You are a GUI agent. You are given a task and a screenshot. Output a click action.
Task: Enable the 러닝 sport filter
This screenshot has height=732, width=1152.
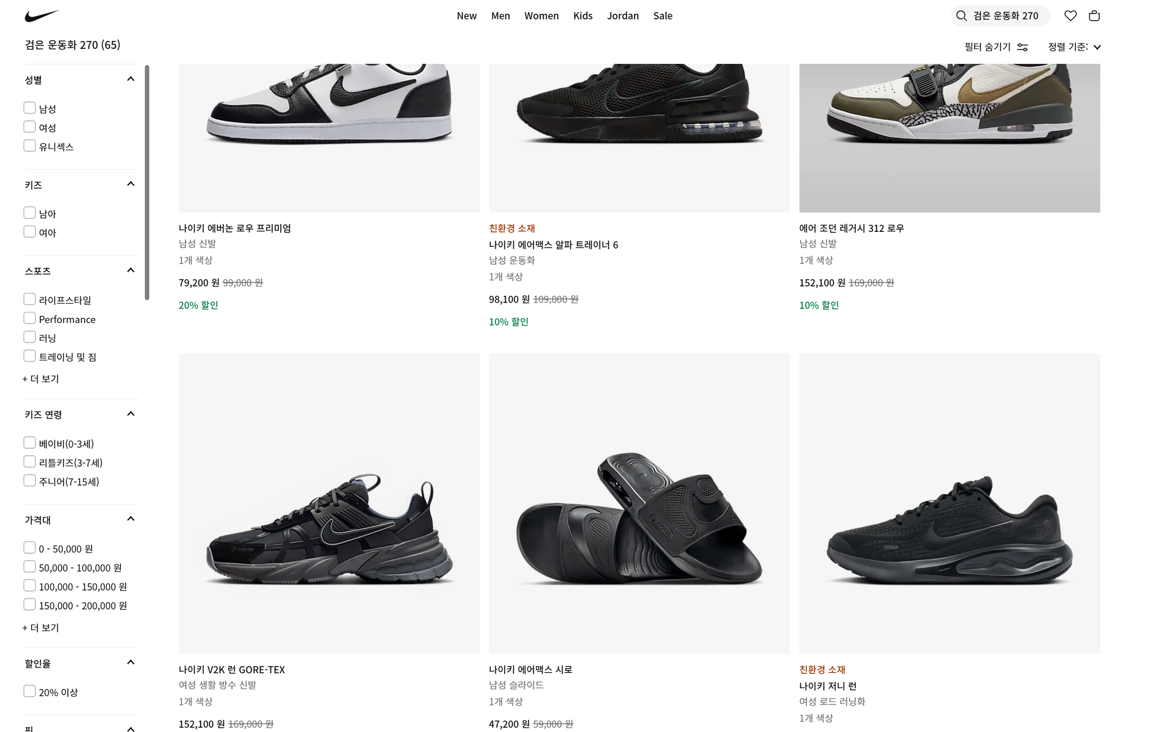tap(30, 337)
